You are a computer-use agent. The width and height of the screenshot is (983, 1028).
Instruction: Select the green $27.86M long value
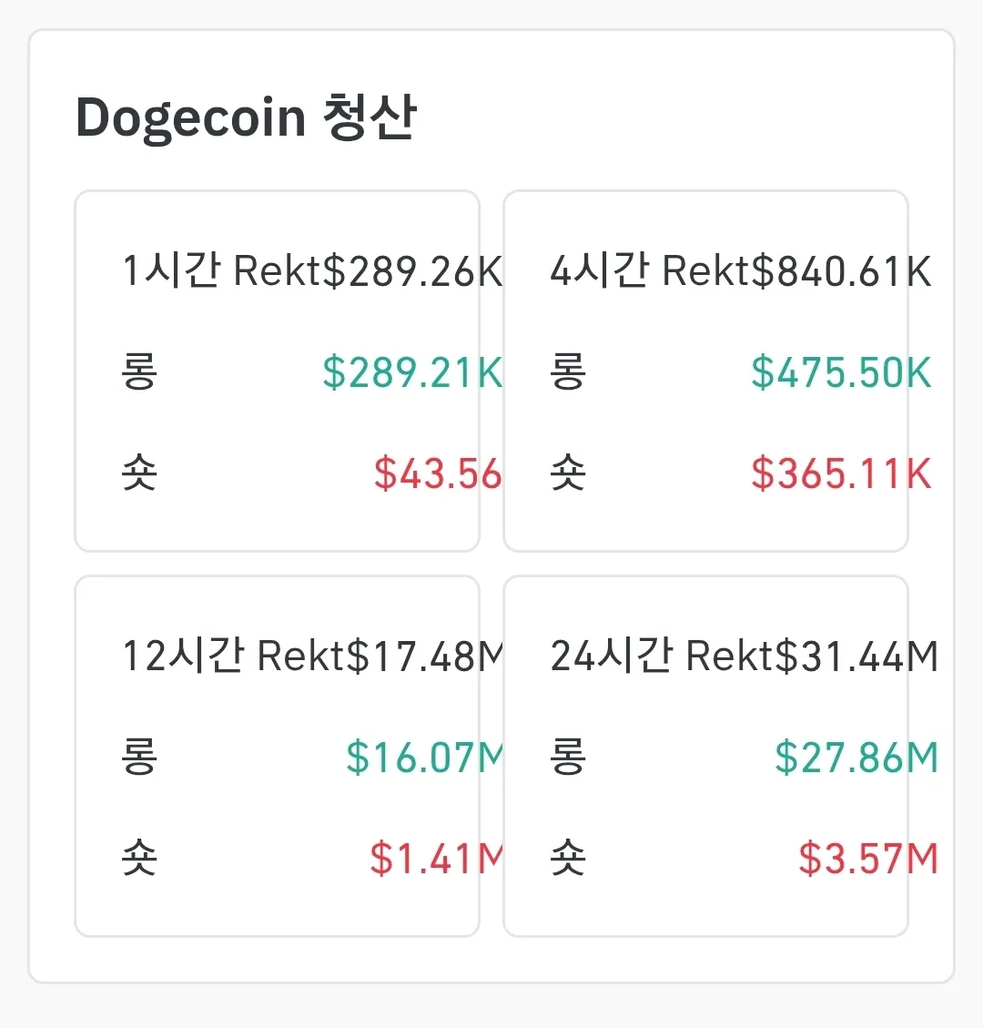point(856,758)
